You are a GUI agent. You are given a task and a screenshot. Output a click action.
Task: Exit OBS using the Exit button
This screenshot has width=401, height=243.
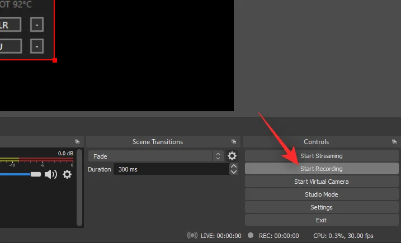[321, 220]
